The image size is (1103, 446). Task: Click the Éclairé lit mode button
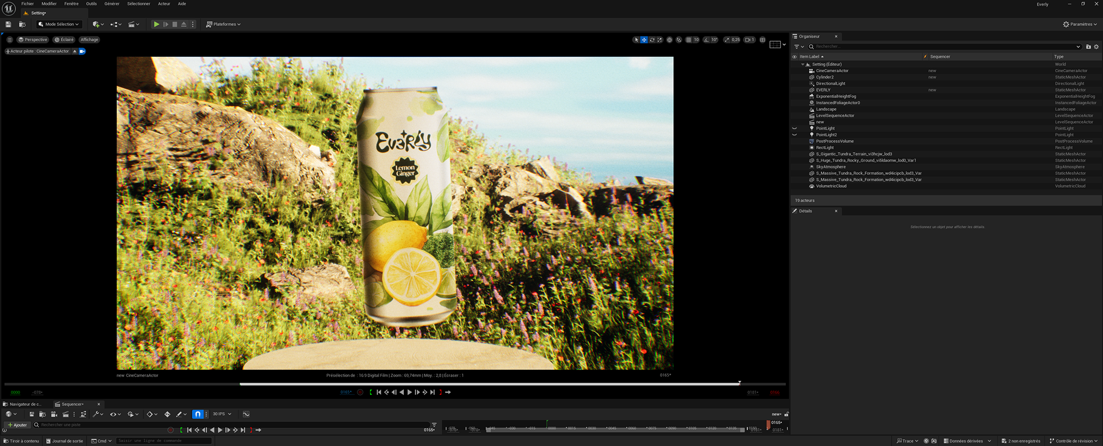(x=64, y=40)
